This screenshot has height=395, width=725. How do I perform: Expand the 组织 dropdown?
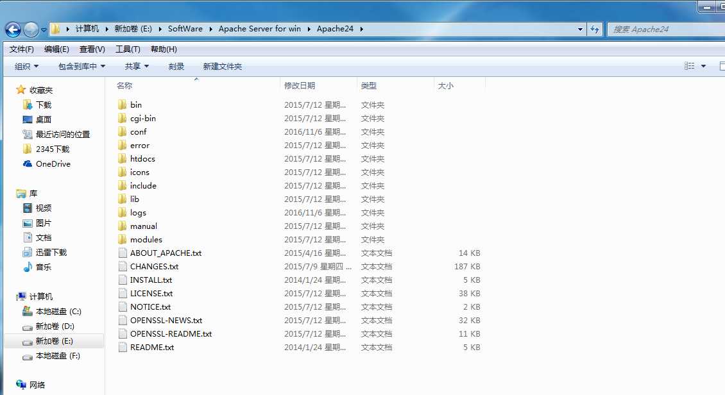tap(26, 67)
